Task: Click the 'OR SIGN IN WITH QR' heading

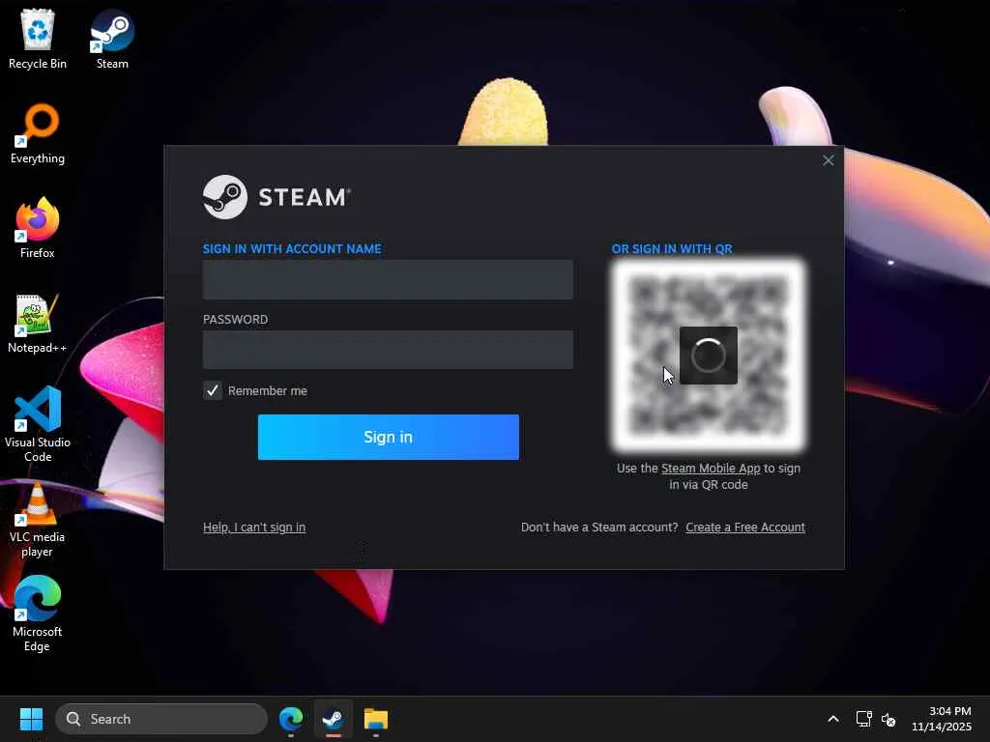Action: click(x=672, y=248)
